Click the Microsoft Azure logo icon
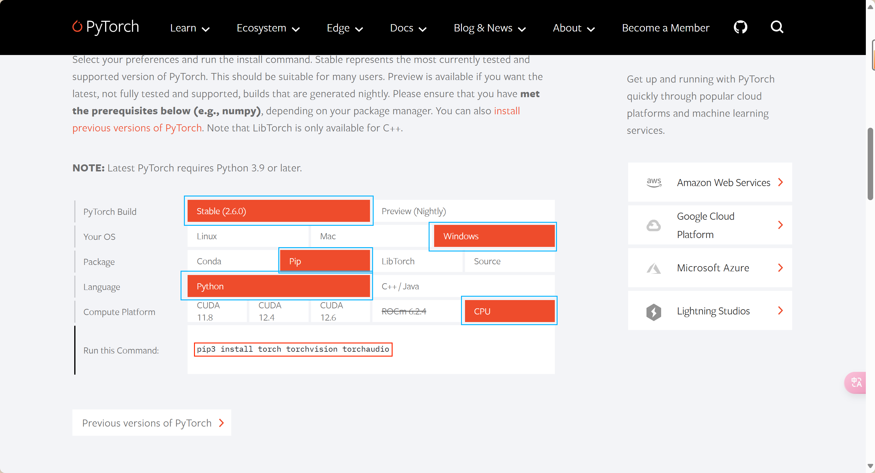This screenshot has width=875, height=473. tap(654, 268)
